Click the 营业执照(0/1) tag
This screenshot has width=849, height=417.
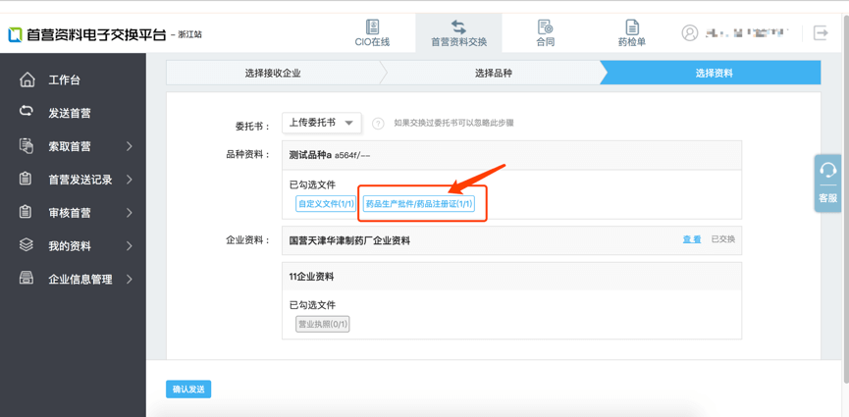coord(322,325)
